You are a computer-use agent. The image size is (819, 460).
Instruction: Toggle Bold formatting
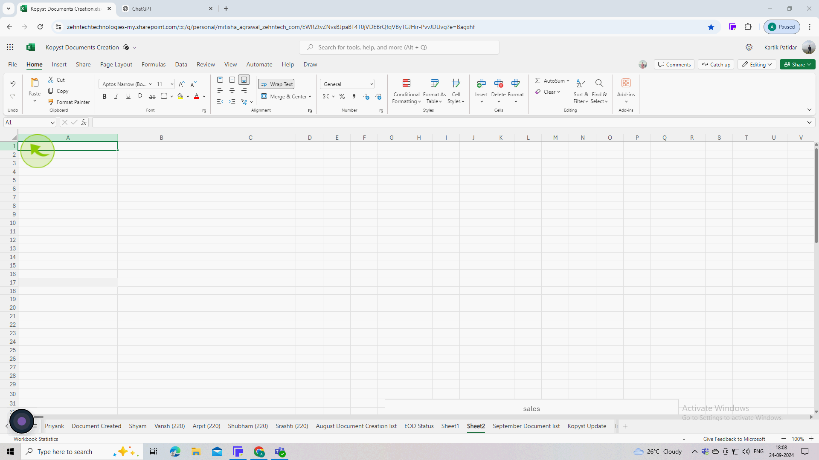pyautogui.click(x=105, y=96)
